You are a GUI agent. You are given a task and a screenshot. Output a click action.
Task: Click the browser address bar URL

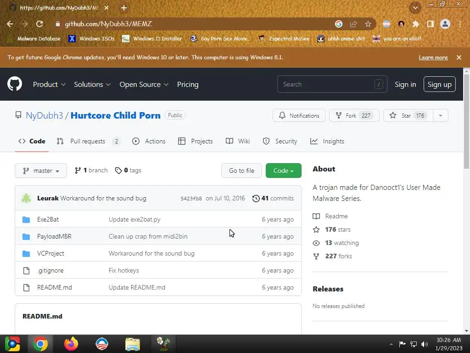tap(108, 24)
